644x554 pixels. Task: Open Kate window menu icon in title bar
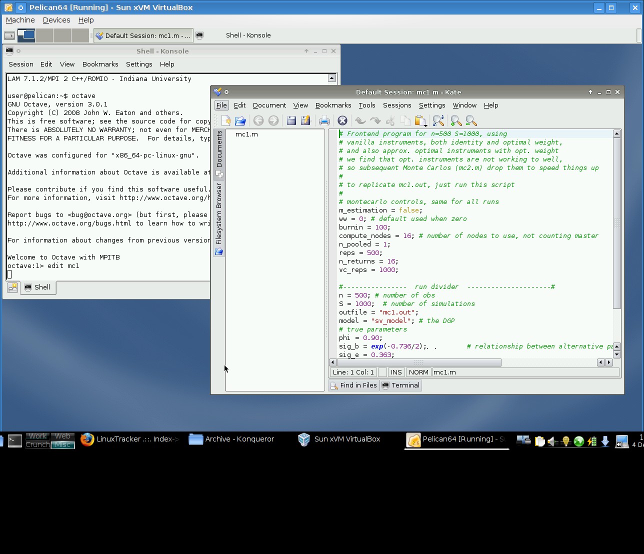pyautogui.click(x=217, y=92)
